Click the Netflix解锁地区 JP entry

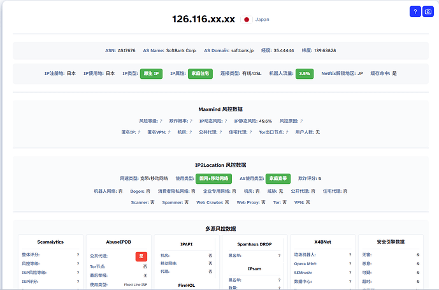[x=342, y=74]
